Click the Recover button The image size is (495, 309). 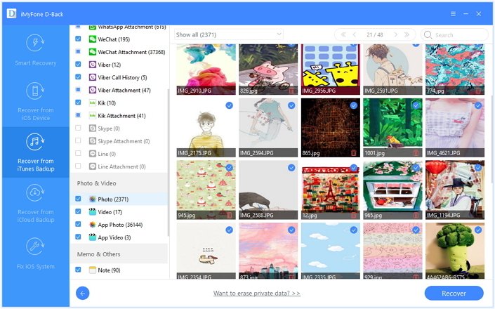[454, 294]
